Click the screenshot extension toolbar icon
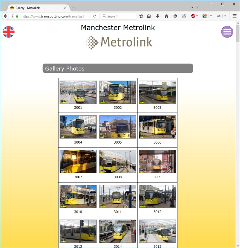This screenshot has width=240, height=248. [184, 16]
